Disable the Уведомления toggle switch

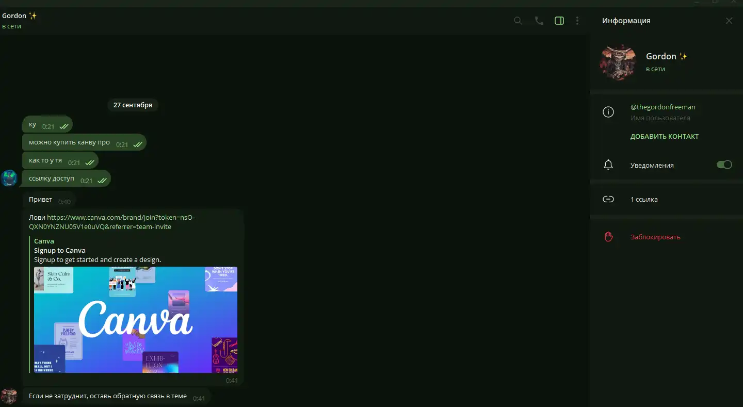coord(724,165)
